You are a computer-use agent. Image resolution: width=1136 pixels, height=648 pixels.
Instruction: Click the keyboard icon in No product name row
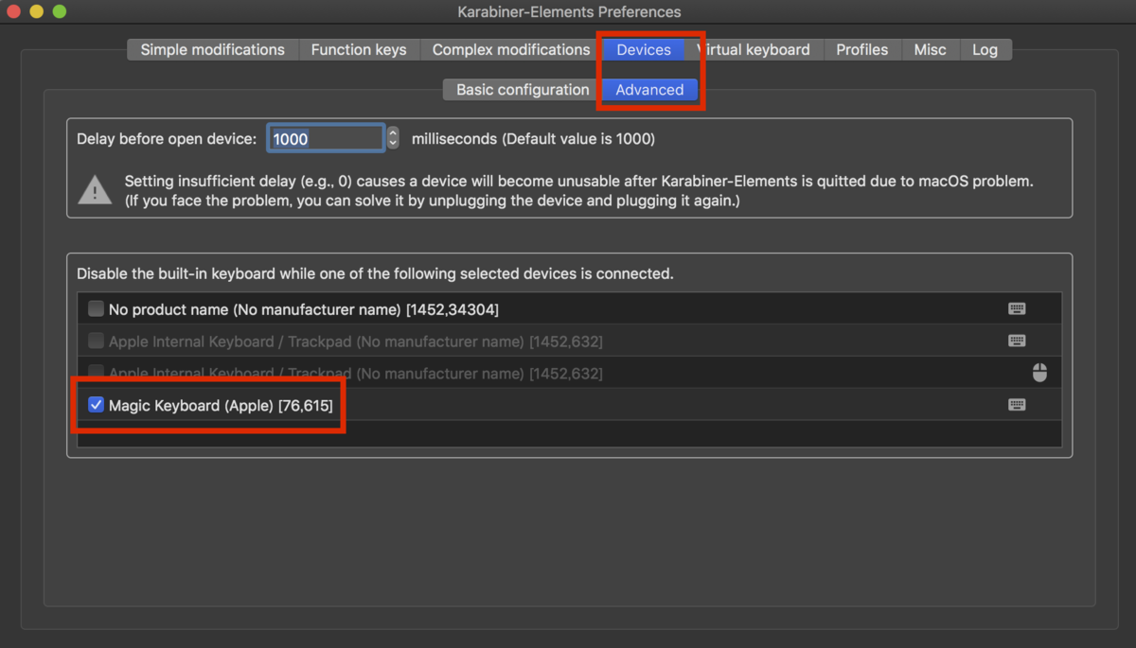point(1017,308)
